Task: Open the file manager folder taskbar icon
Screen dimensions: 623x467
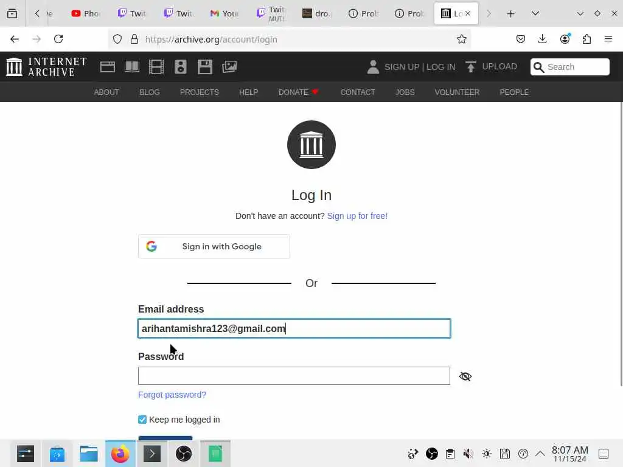Action: (x=89, y=454)
